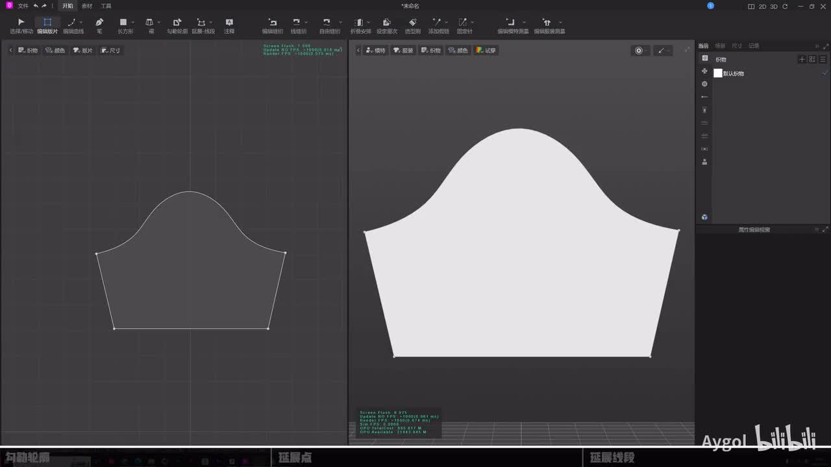831x467 pixels.
Task: Collapse 2D window toolbar with left chevron
Action: [10, 50]
